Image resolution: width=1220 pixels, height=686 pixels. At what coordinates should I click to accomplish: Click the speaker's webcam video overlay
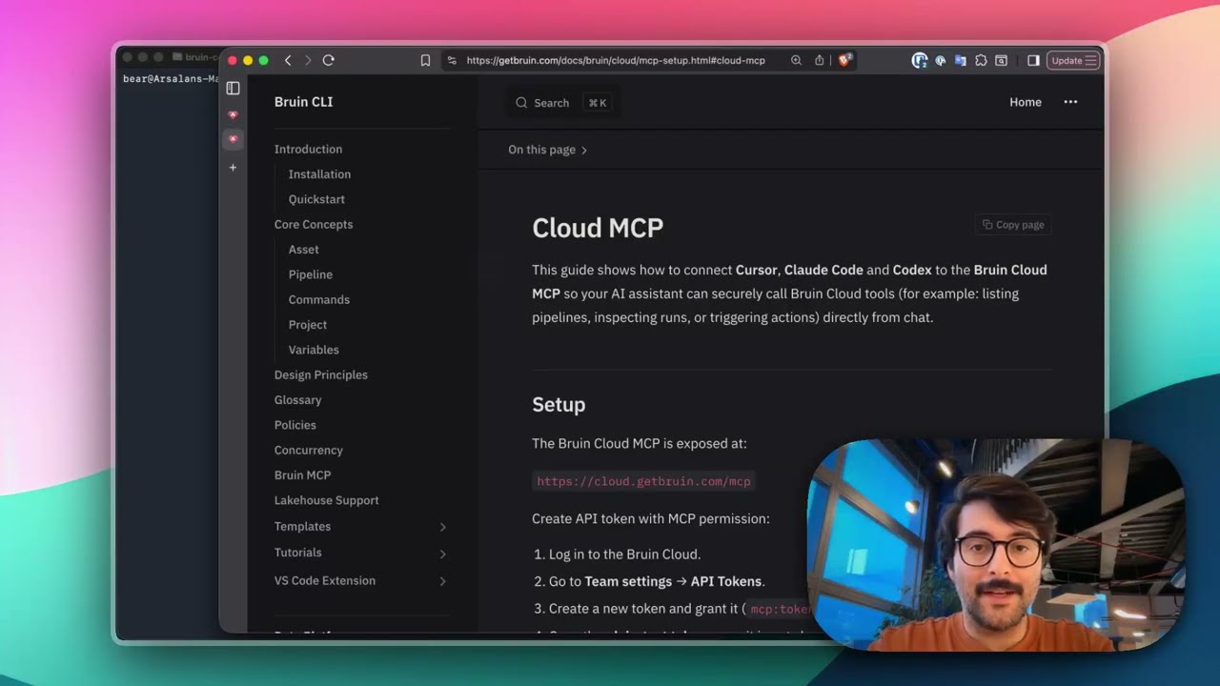coord(996,545)
